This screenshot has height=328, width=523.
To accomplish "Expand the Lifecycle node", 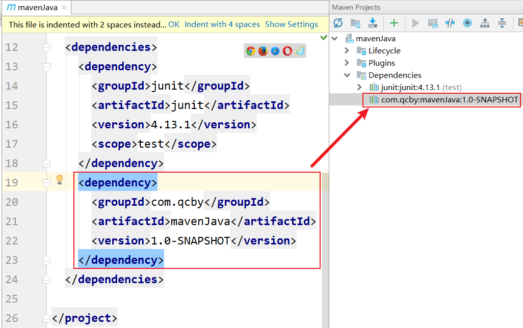I will pyautogui.click(x=347, y=50).
